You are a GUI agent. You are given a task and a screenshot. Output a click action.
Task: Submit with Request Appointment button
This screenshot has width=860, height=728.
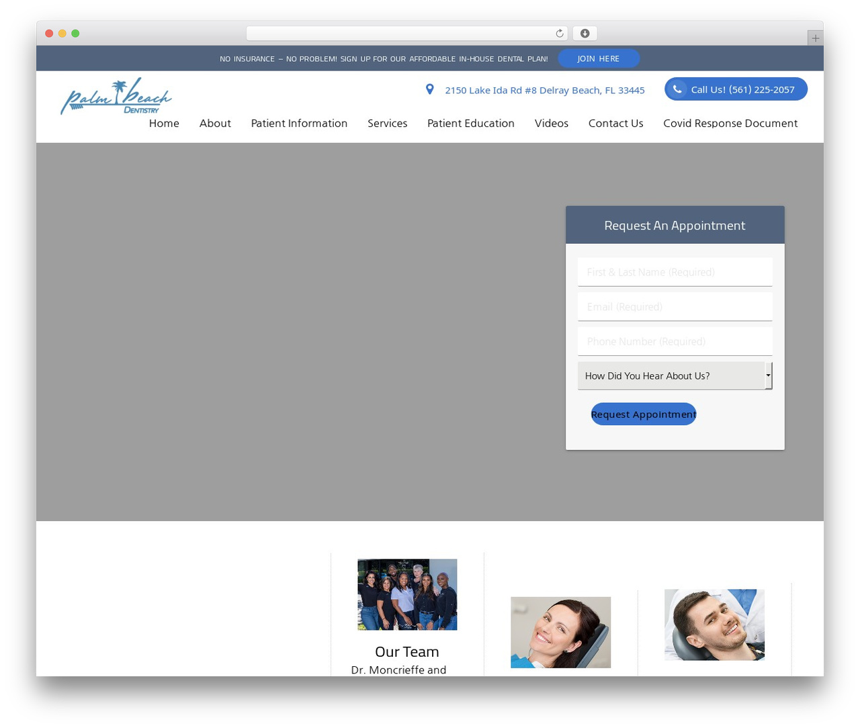click(644, 414)
